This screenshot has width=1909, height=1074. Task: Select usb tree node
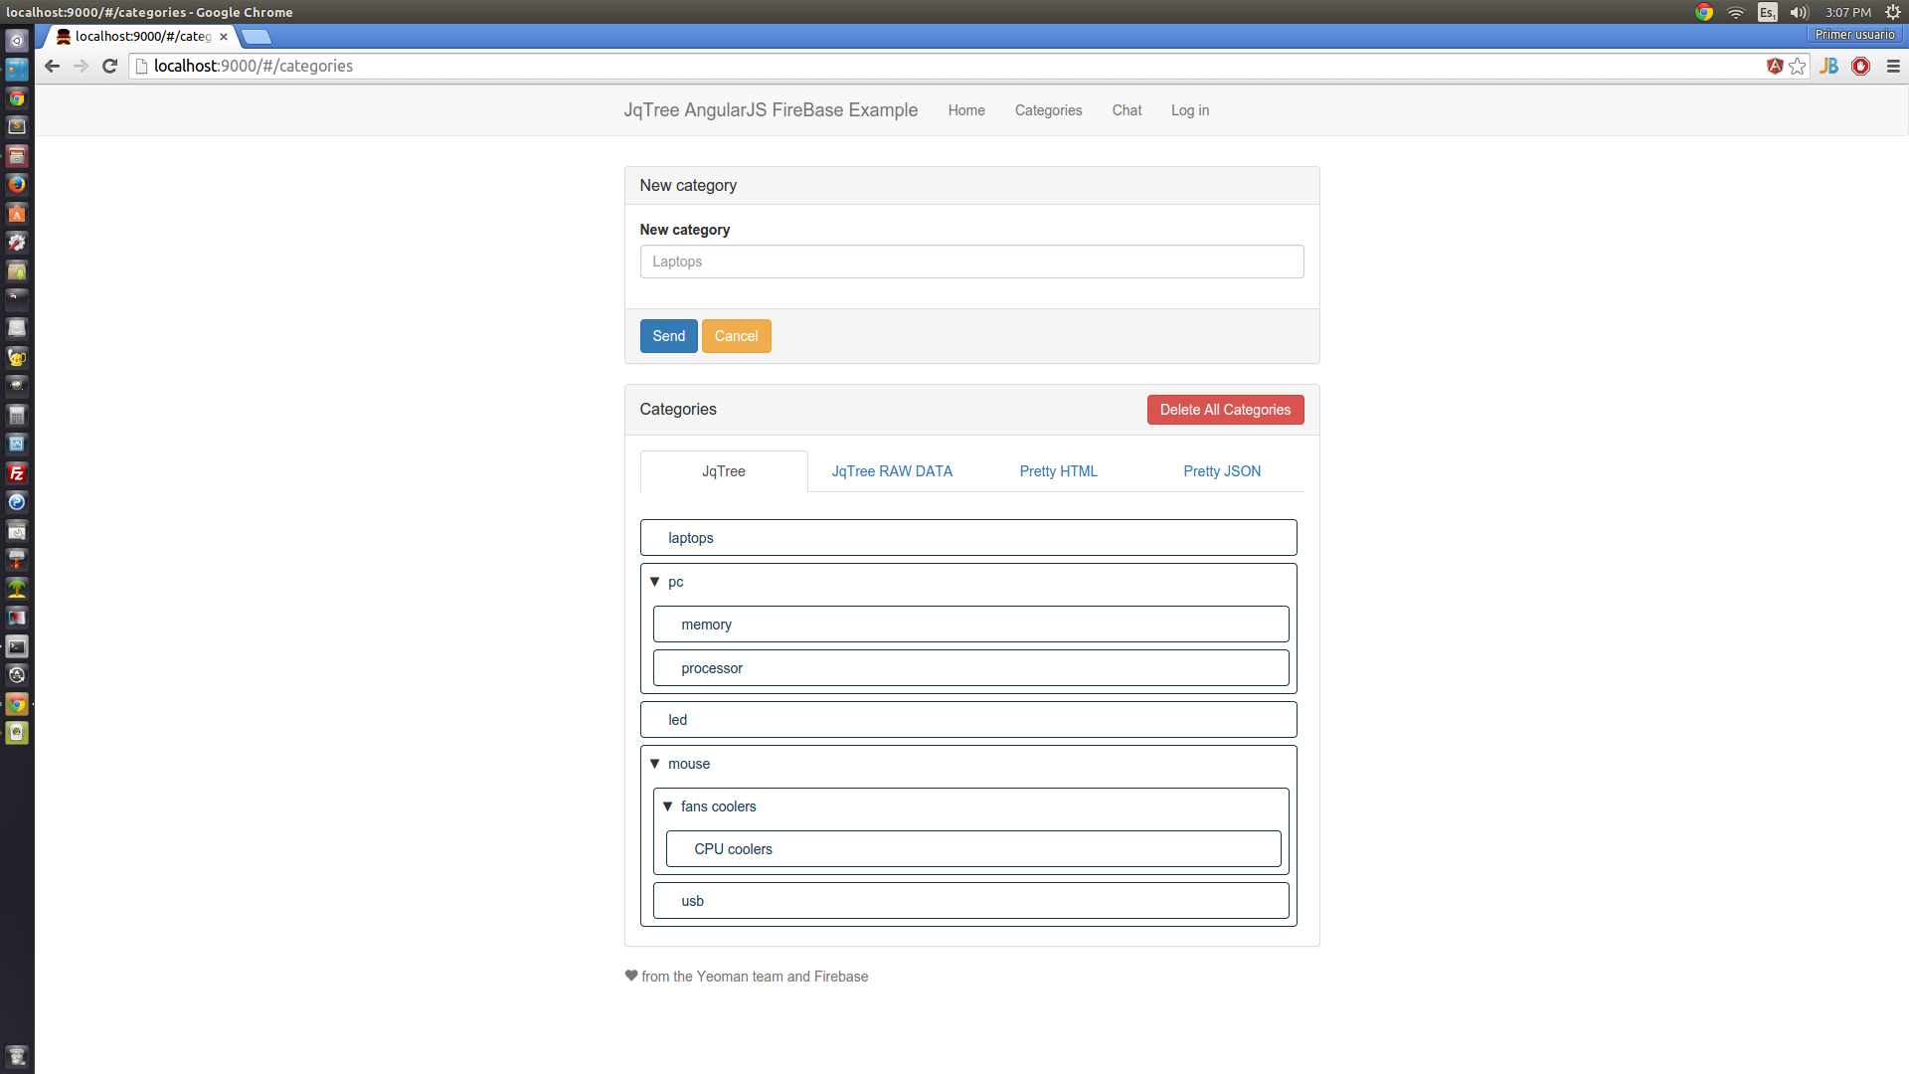[x=970, y=901]
